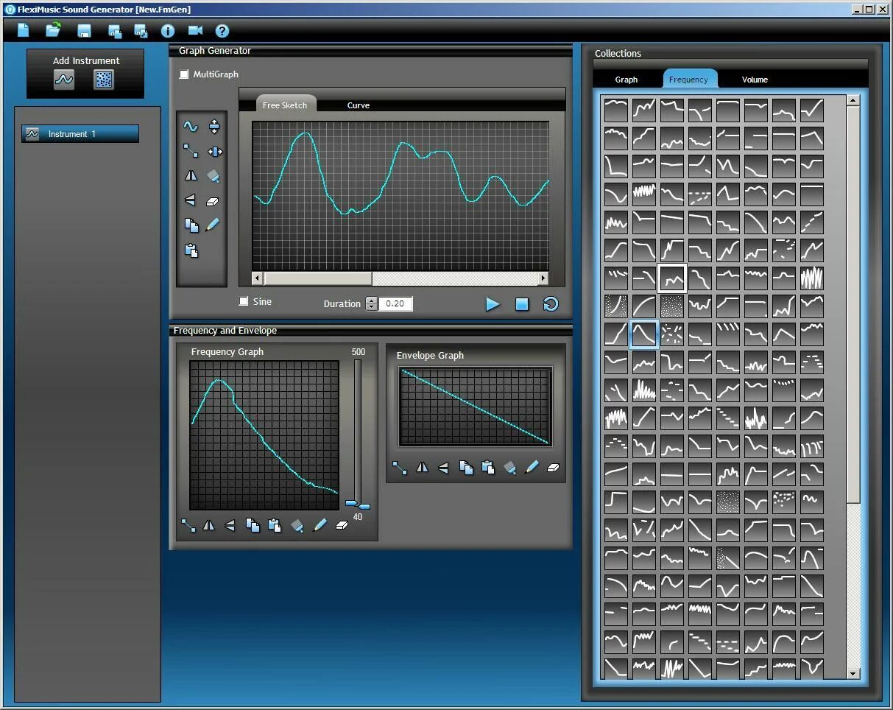Image resolution: width=893 pixels, height=710 pixels.
Task: Add a wave instrument under Add Instrument
Action: [x=64, y=80]
